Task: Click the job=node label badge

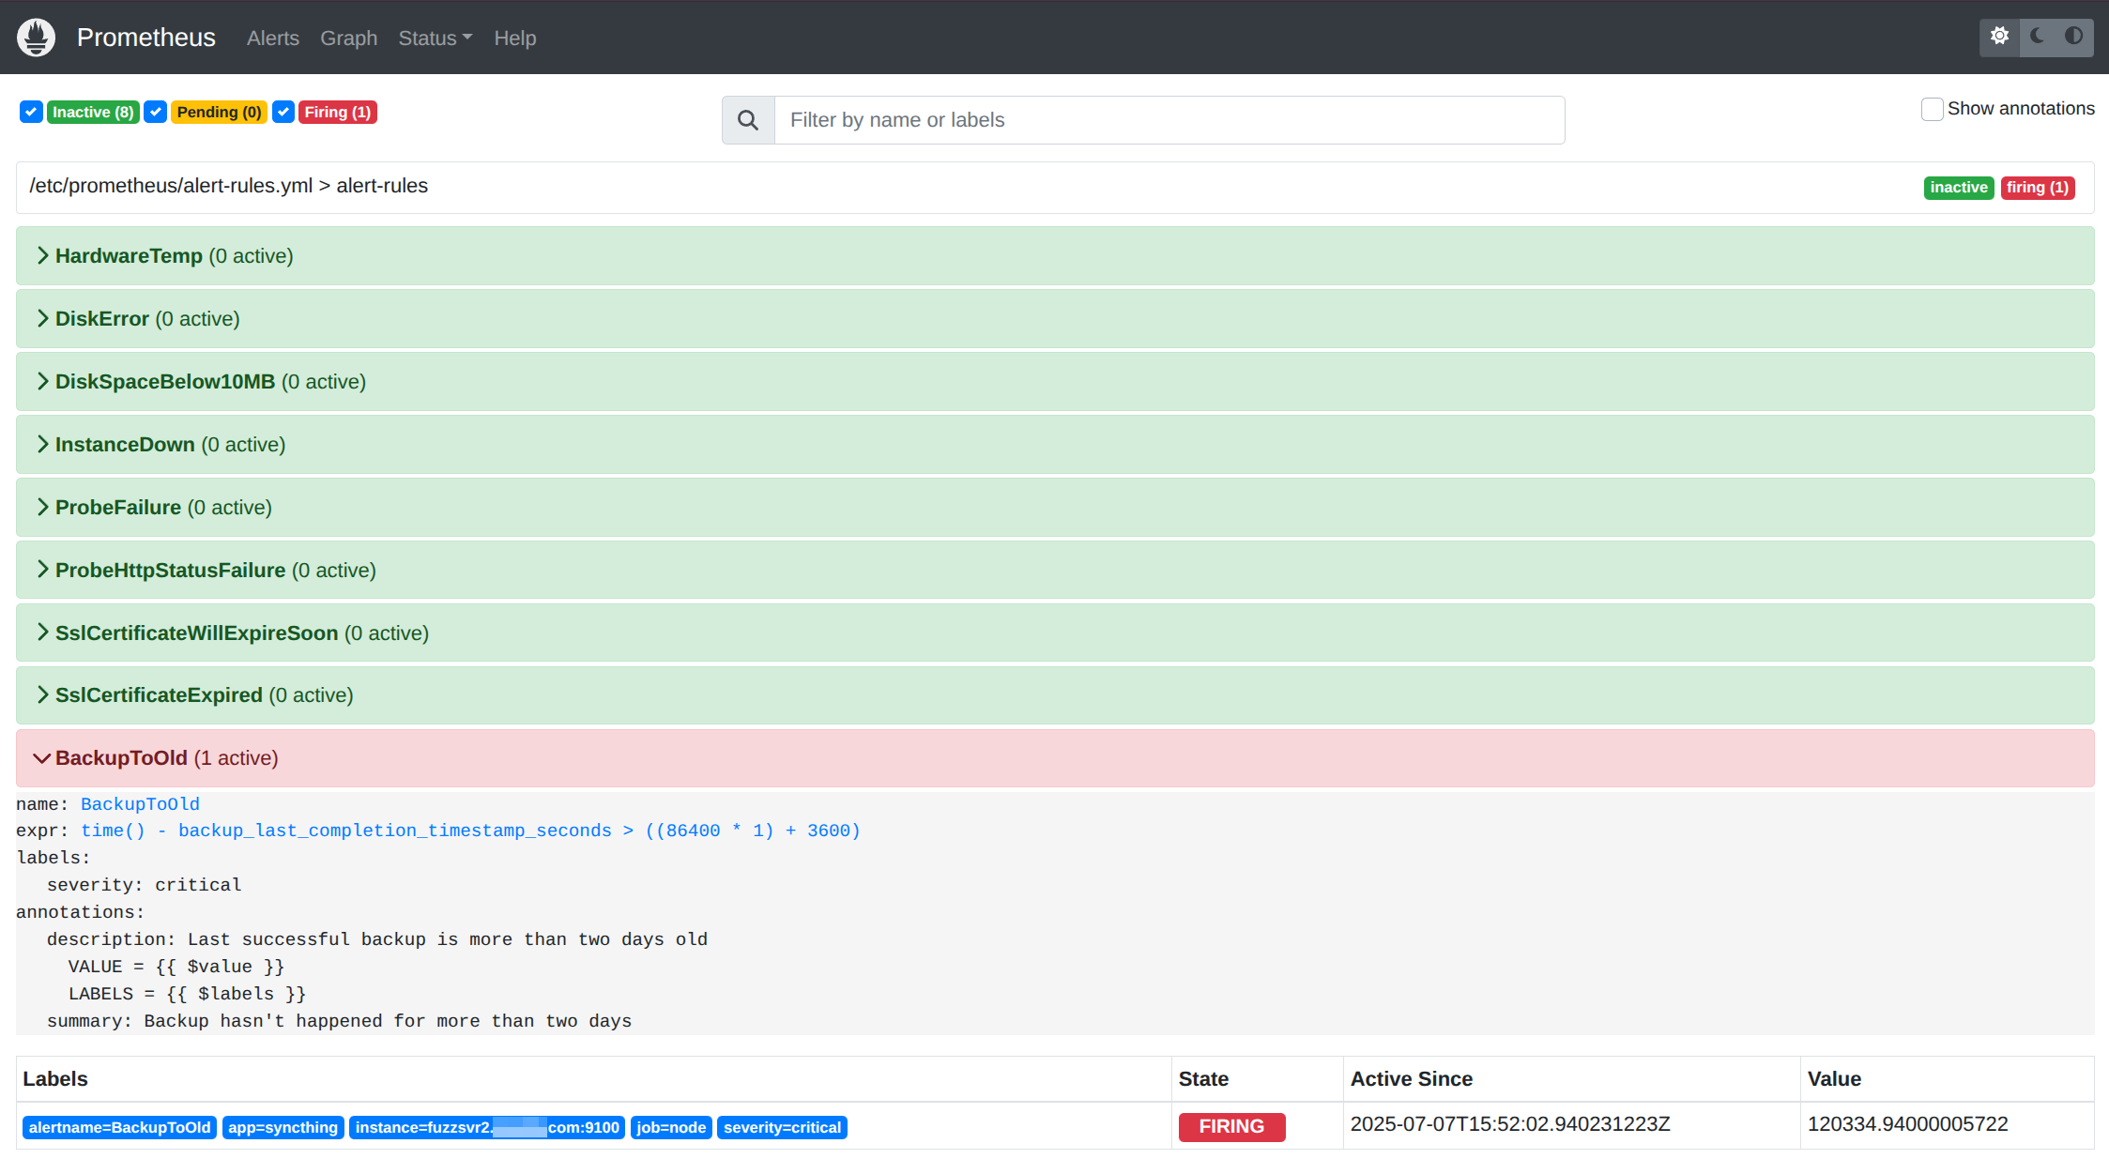Action: tap(671, 1127)
